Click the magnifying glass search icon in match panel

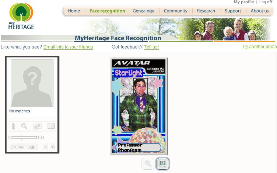coord(24,126)
